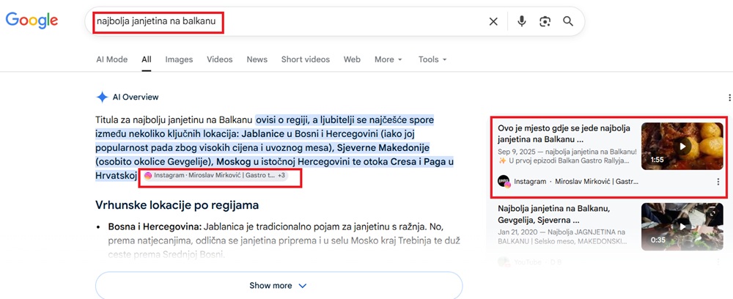Open the Short videos tab

[305, 59]
